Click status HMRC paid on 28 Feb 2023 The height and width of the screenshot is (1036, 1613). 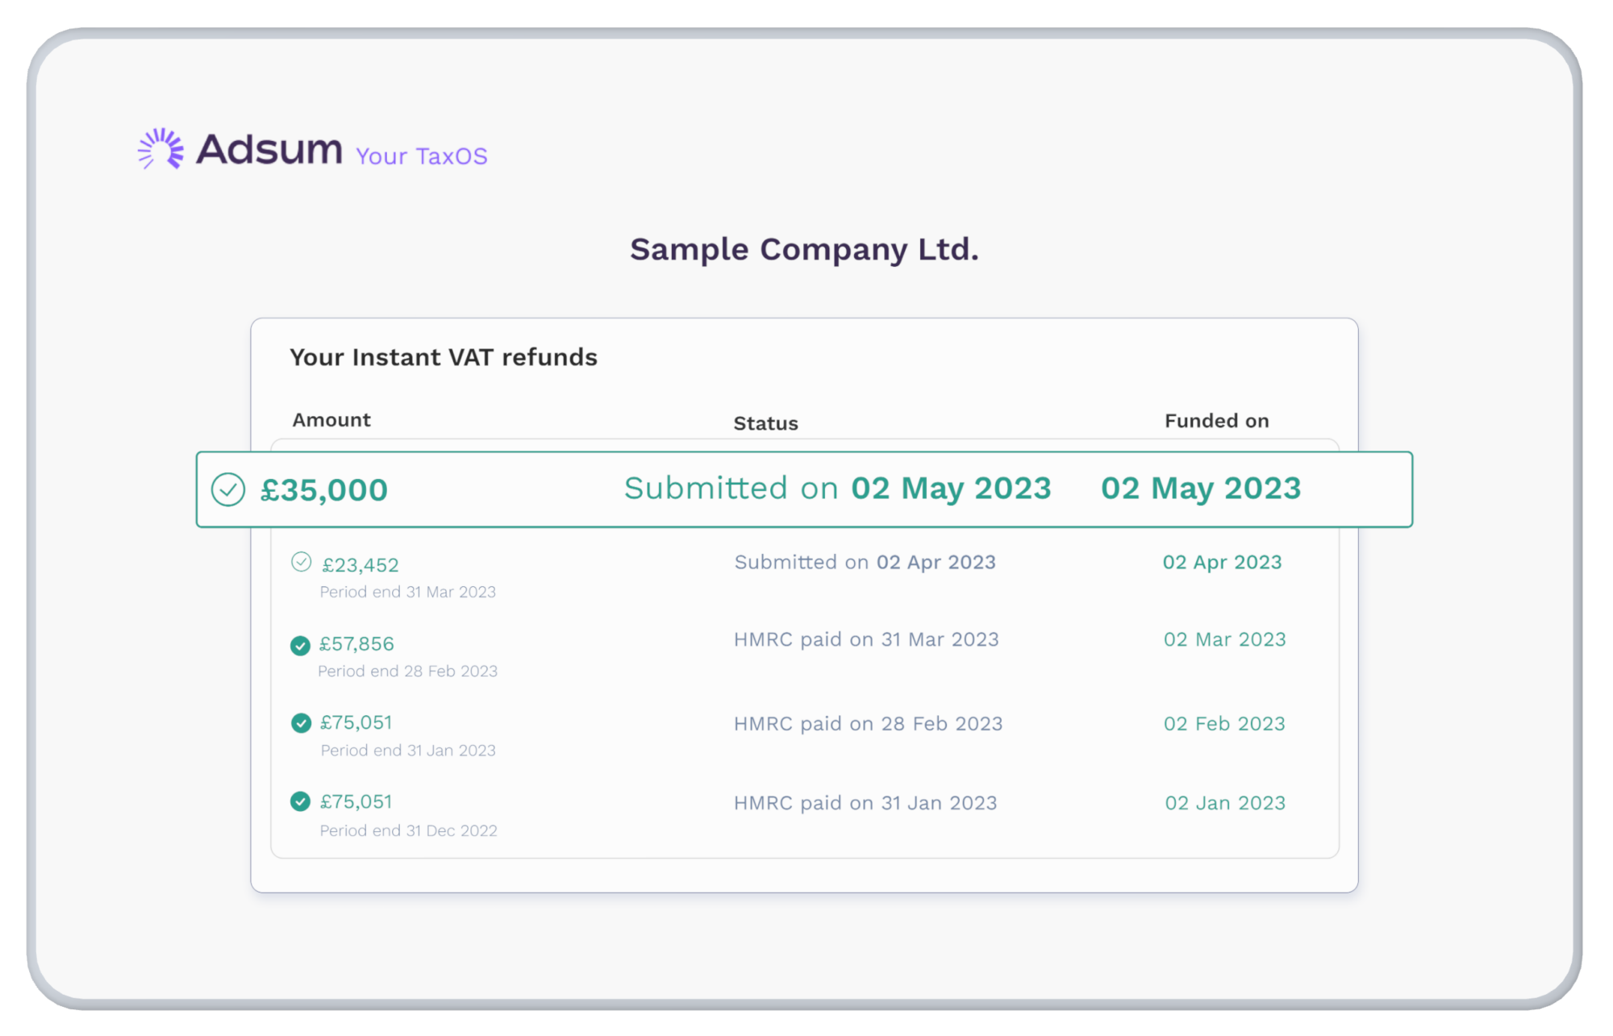868,724
